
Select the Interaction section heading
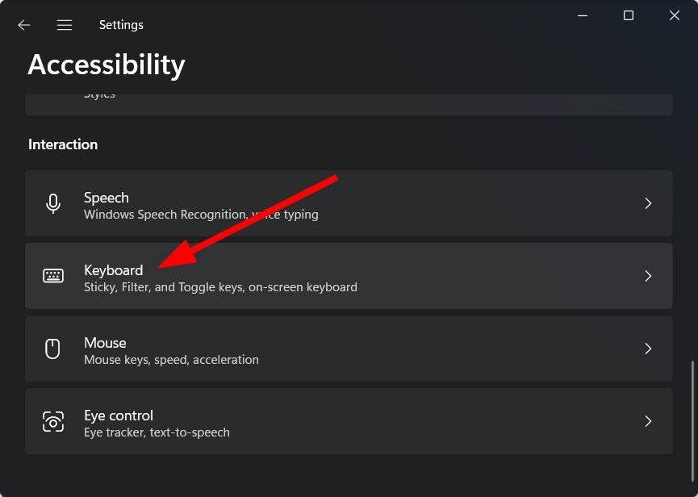[x=63, y=144]
